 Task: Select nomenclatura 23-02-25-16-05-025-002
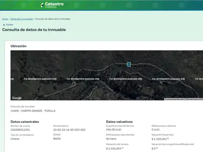click(x=69, y=130)
